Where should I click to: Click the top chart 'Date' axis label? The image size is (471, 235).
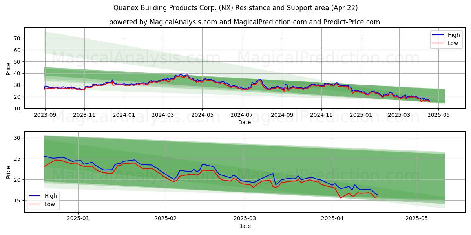(245, 123)
